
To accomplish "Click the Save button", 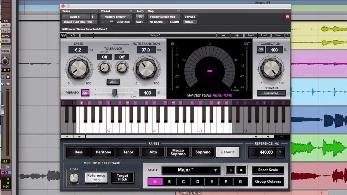I will point(278,35).
